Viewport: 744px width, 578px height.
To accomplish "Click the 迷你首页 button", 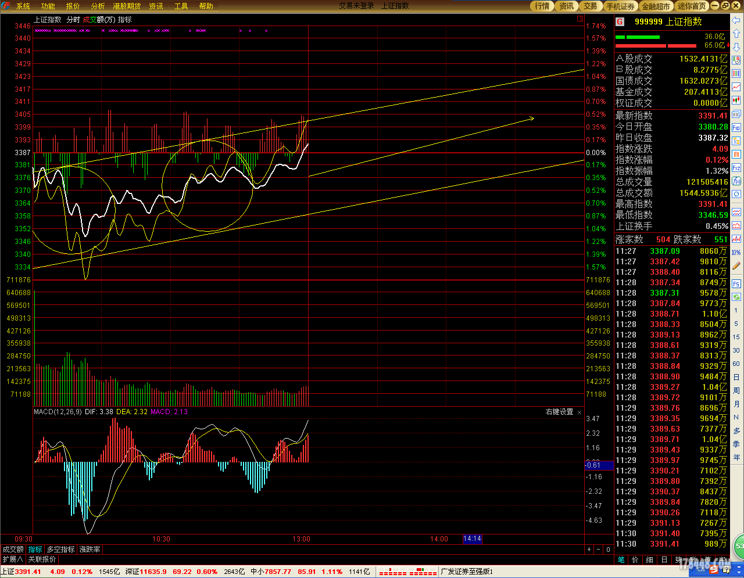I will 692,6.
